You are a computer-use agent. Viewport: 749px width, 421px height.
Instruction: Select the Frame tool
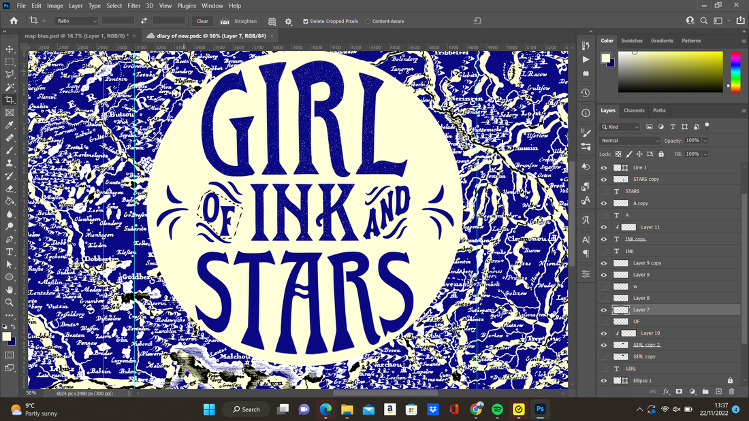[x=10, y=113]
